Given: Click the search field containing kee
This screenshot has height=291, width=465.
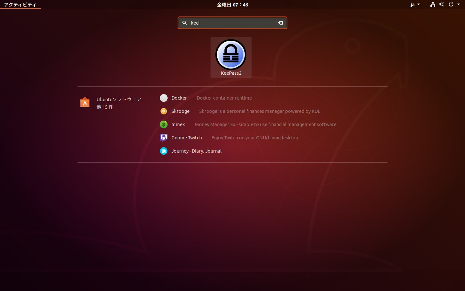Looking at the screenshot, I should (x=232, y=23).
